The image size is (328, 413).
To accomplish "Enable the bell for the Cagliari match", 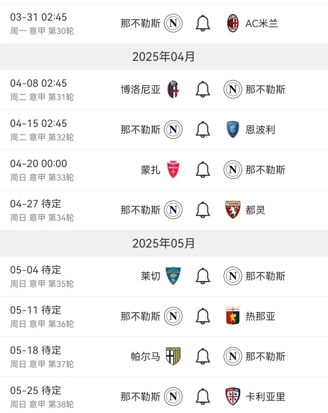I will pos(203,397).
